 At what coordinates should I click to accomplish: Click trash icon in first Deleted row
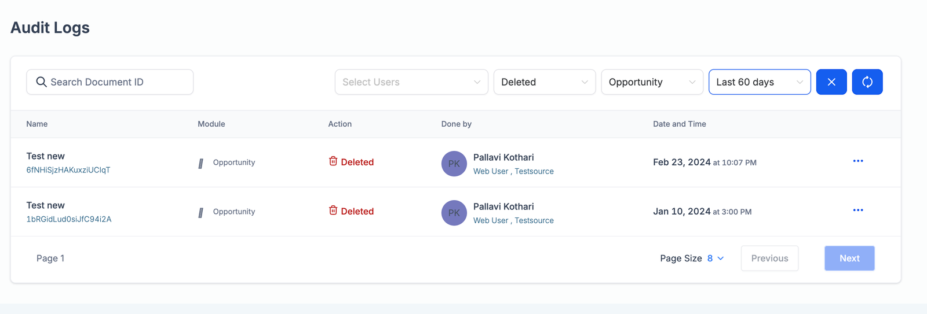coord(333,161)
